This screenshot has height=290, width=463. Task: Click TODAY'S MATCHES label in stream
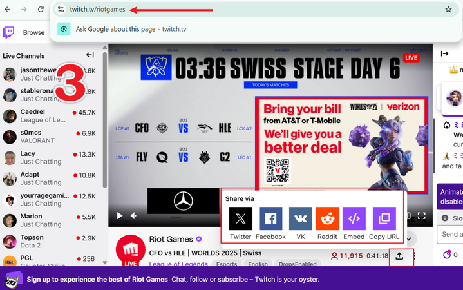click(270, 85)
